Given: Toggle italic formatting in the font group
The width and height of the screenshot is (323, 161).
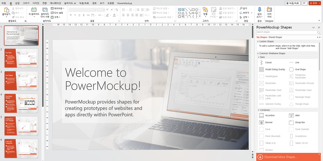Looking at the screenshot, I should (x=75, y=15).
